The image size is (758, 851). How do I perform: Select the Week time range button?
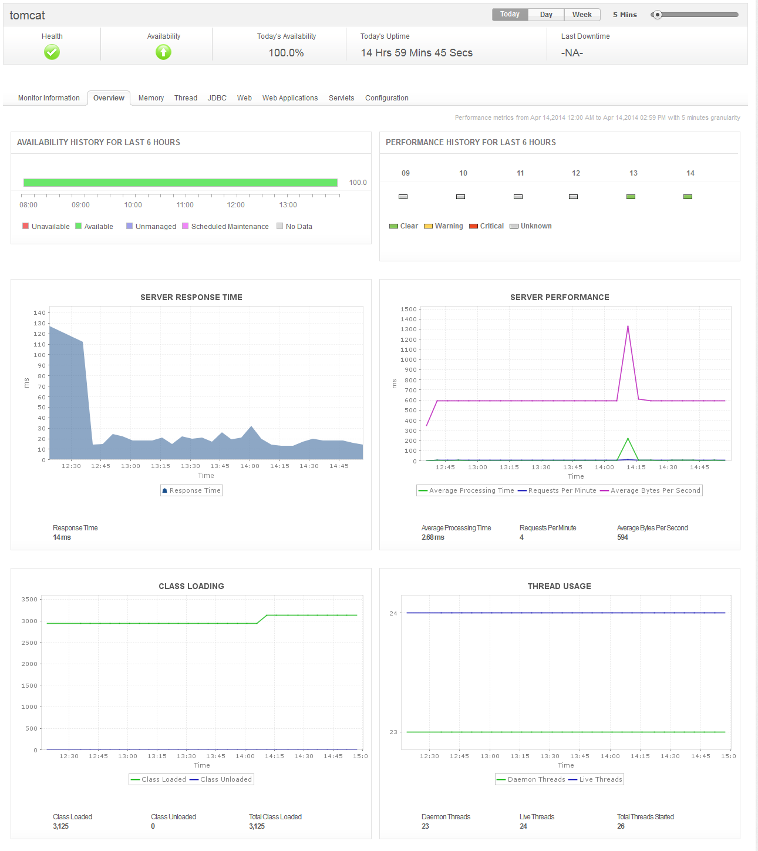(x=582, y=15)
